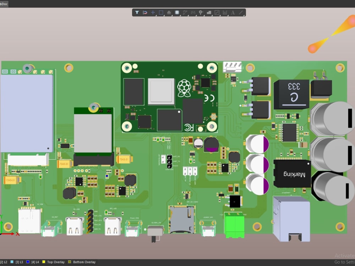Select the length tuning meander icon

[x=193, y=12]
